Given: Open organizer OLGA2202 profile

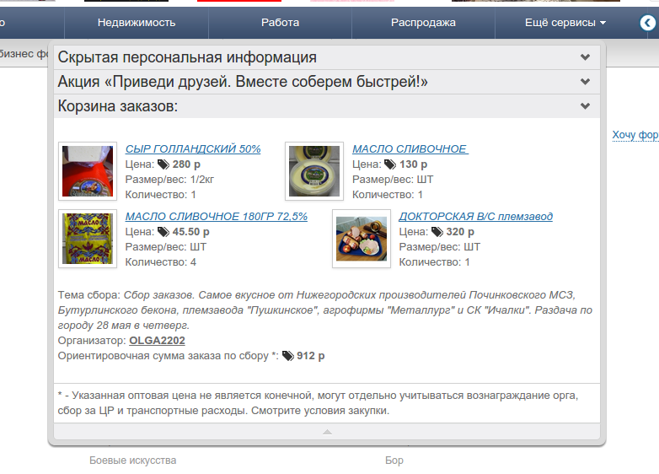Looking at the screenshot, I should (x=157, y=341).
